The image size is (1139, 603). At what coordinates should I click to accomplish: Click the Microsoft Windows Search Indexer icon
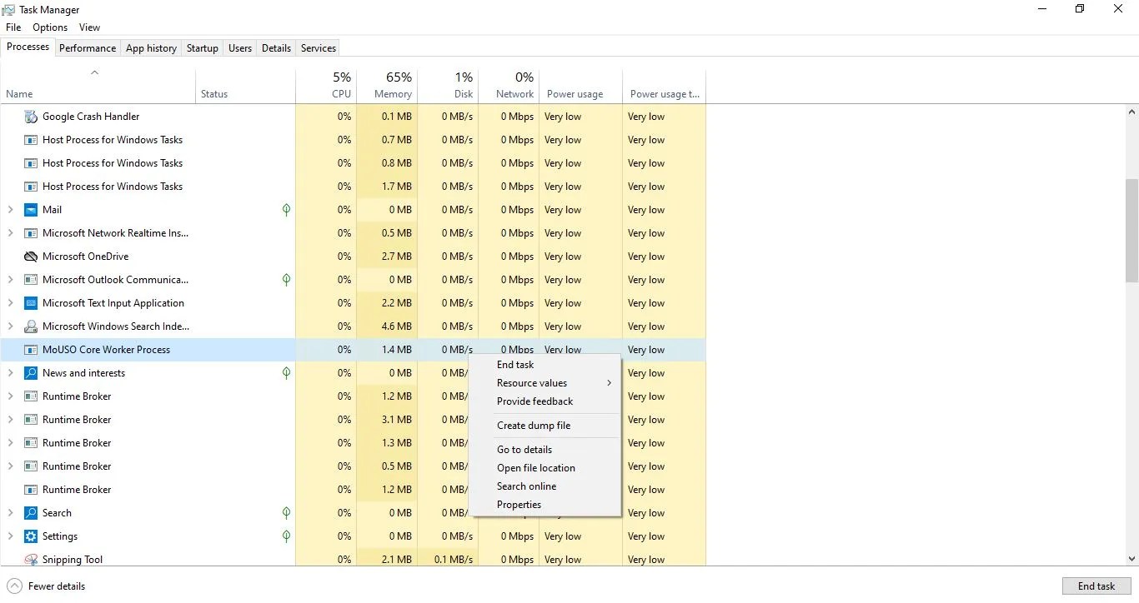pyautogui.click(x=30, y=326)
